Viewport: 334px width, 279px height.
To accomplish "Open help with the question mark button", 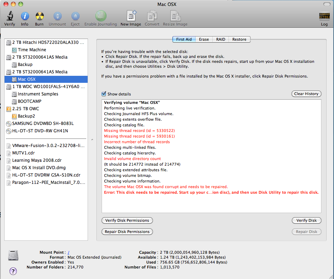I will [x=13, y=271].
